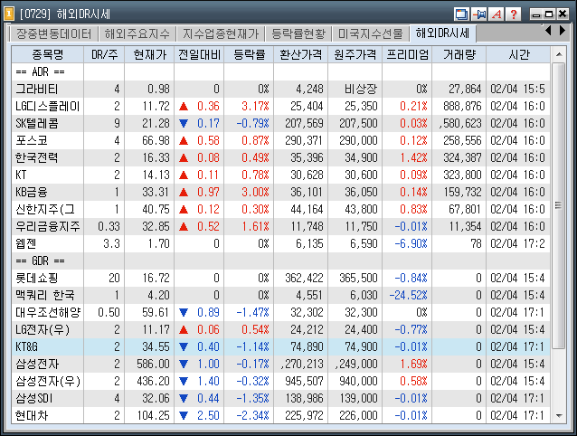This screenshot has width=577, height=436.
Task: Click the == GDR == section label
Action: (x=40, y=261)
